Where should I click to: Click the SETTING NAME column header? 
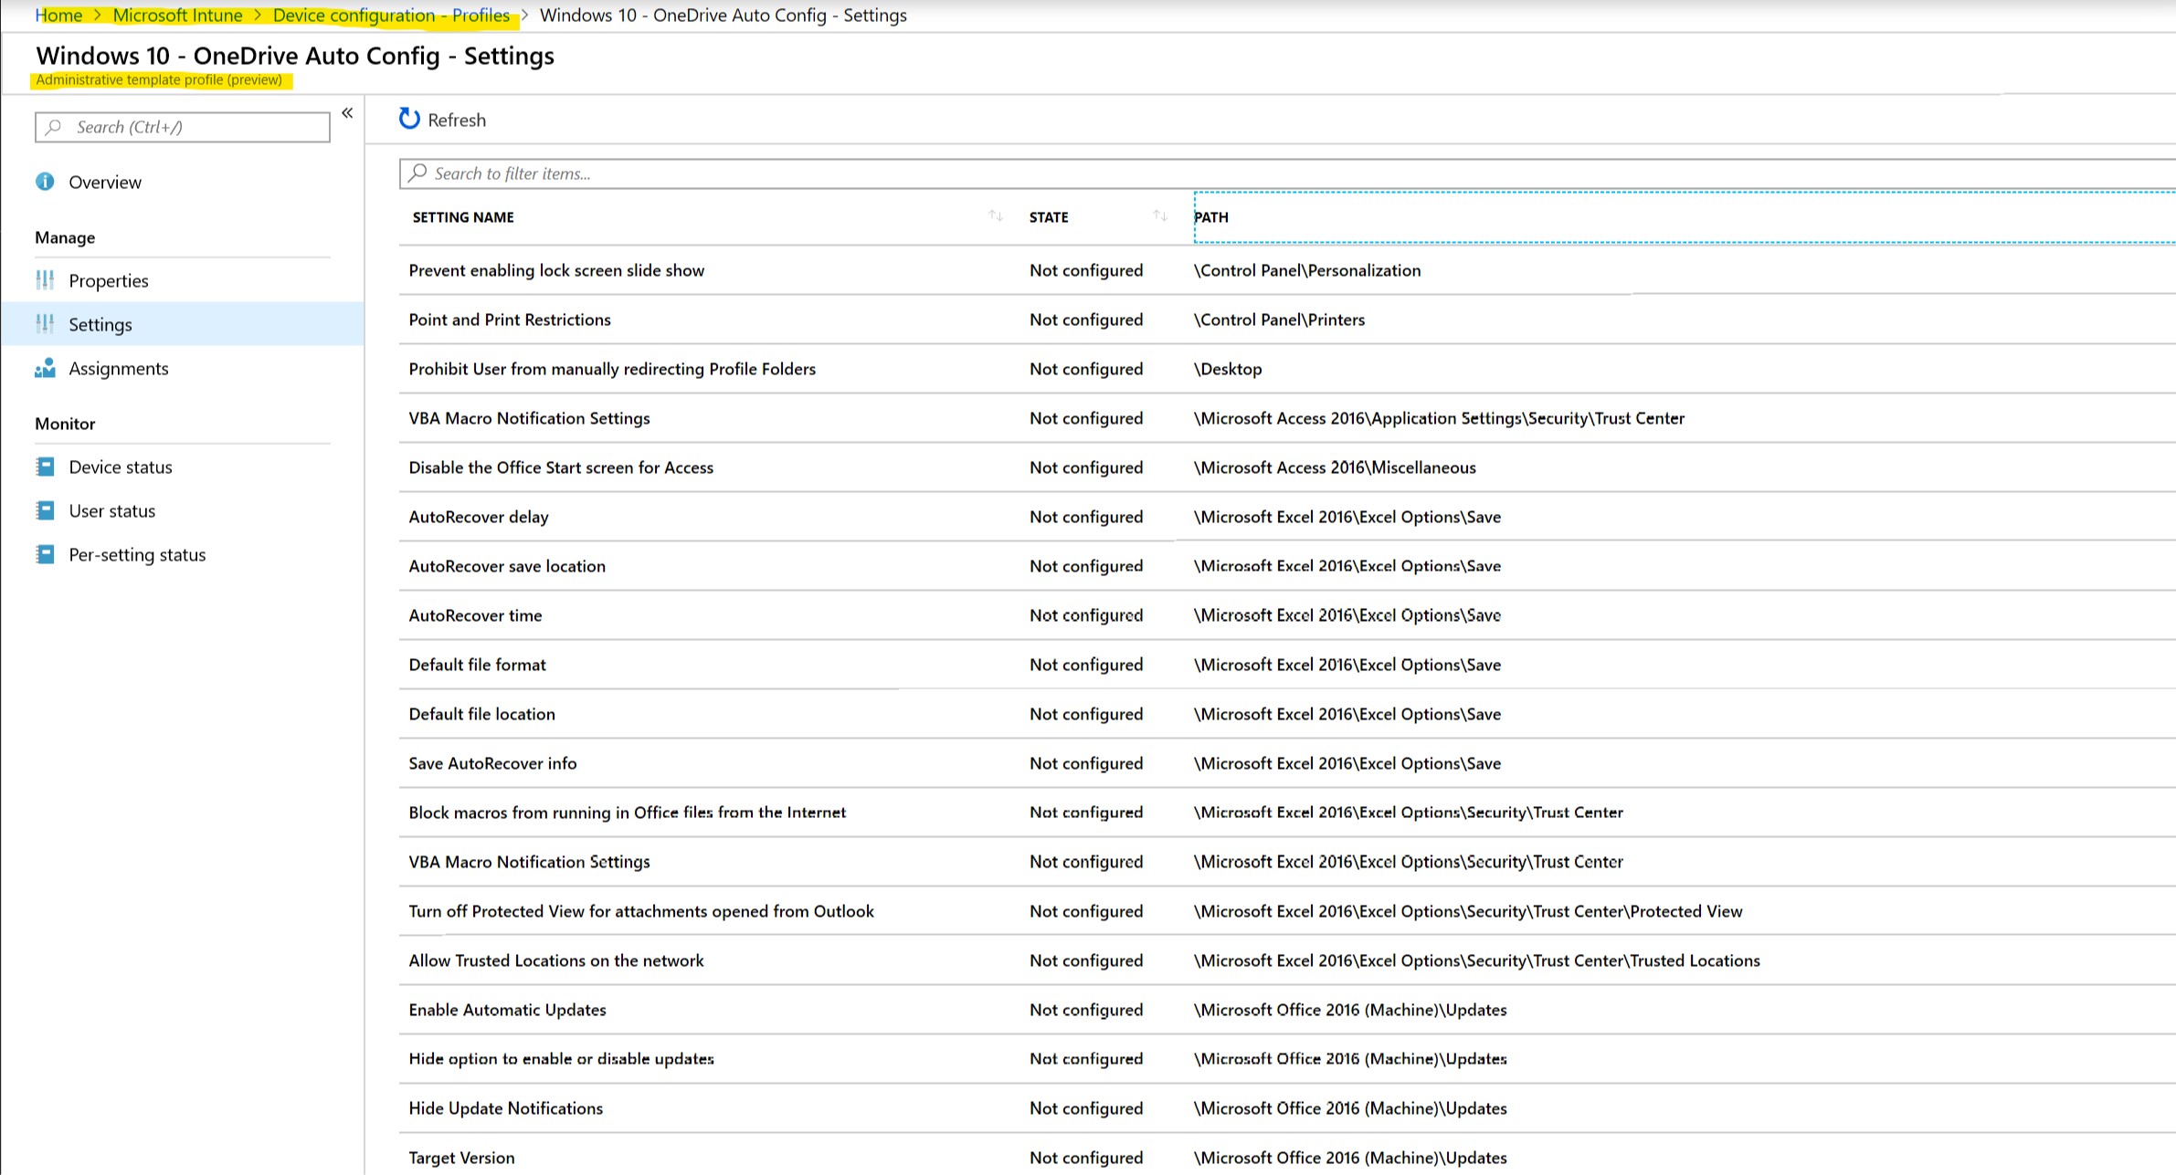(x=463, y=217)
